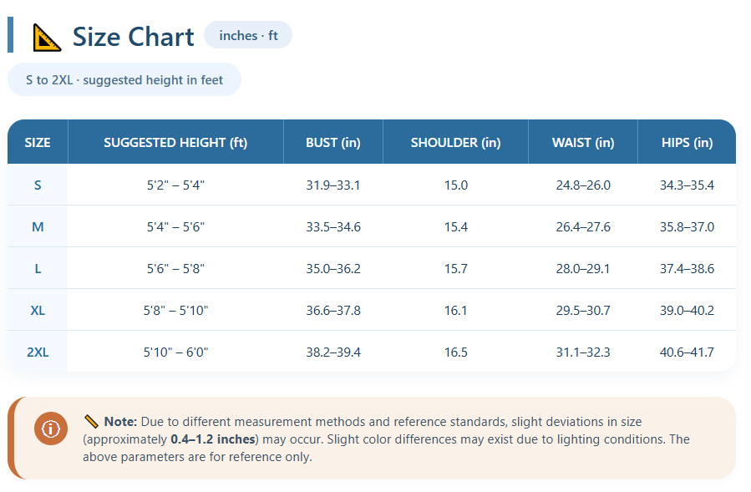Select the SIZE column header
Image resolution: width=751 pixels, height=492 pixels.
pos(38,143)
